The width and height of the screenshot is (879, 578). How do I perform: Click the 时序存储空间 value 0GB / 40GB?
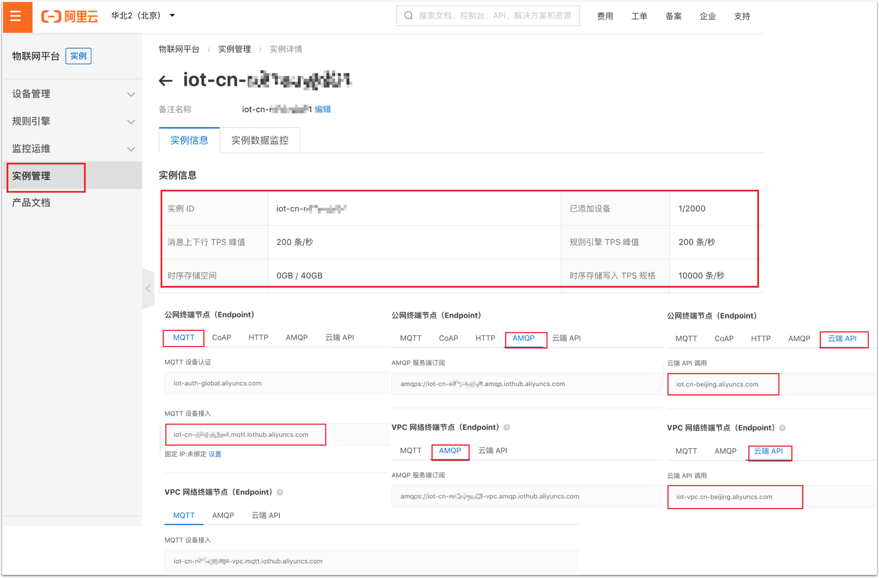coord(299,275)
